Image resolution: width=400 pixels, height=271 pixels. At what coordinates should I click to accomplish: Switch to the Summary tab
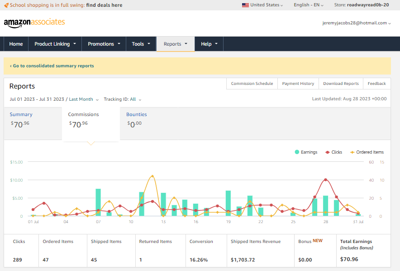tap(33, 123)
